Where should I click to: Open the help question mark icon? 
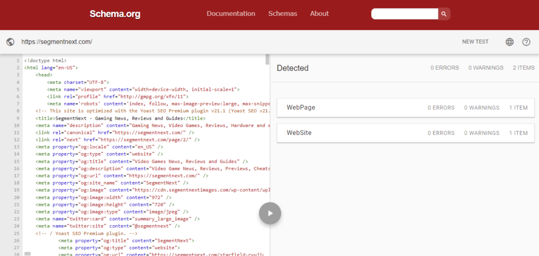[x=526, y=42]
